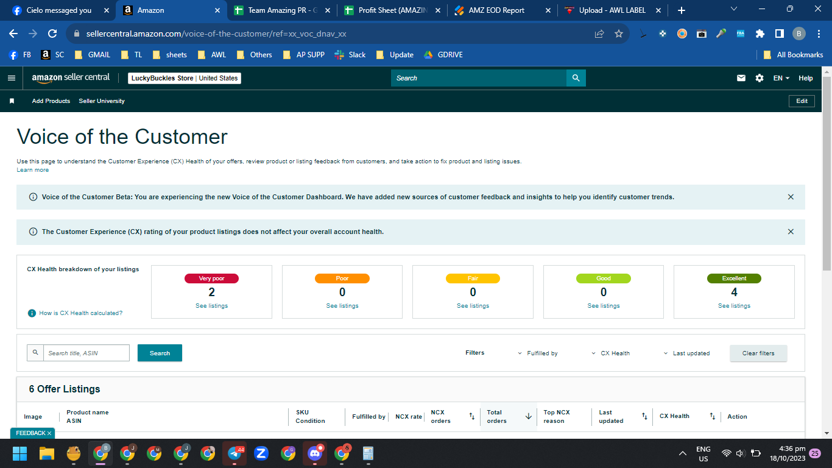
Task: Click the share page icon in address bar
Action: pos(599,34)
